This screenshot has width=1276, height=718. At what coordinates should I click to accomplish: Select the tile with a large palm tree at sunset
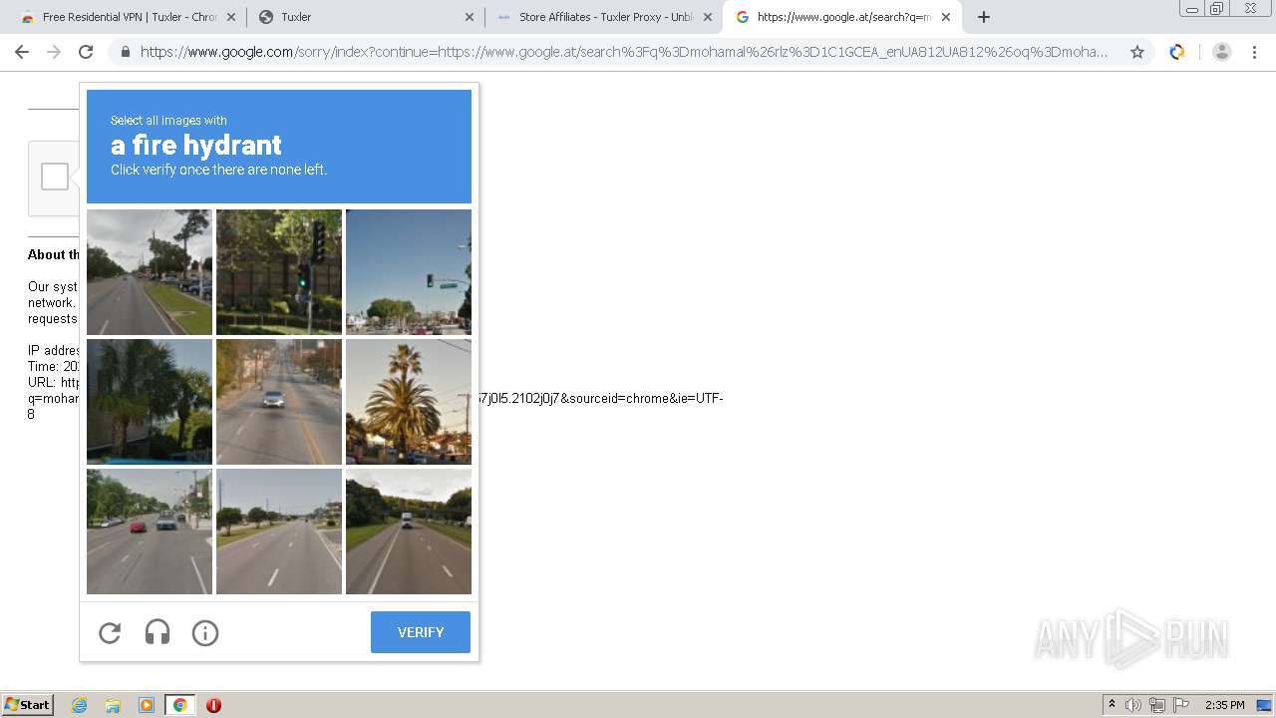(409, 402)
